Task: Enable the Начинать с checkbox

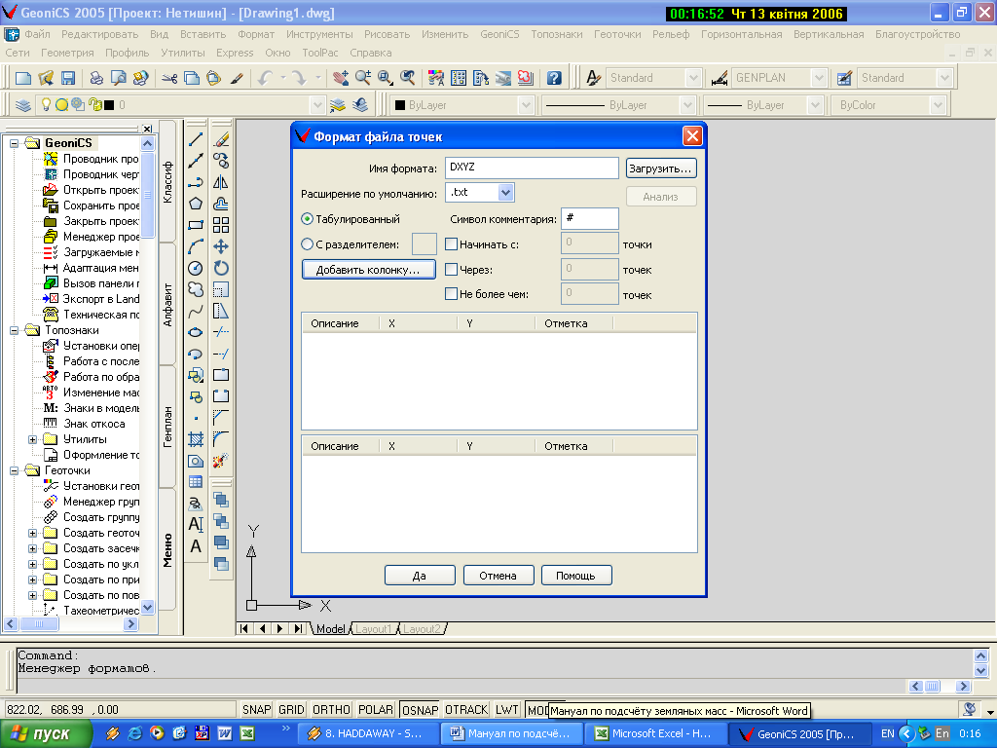Action: [451, 244]
